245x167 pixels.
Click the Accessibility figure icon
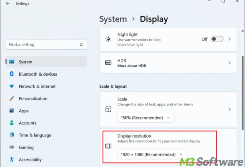pos(12,159)
